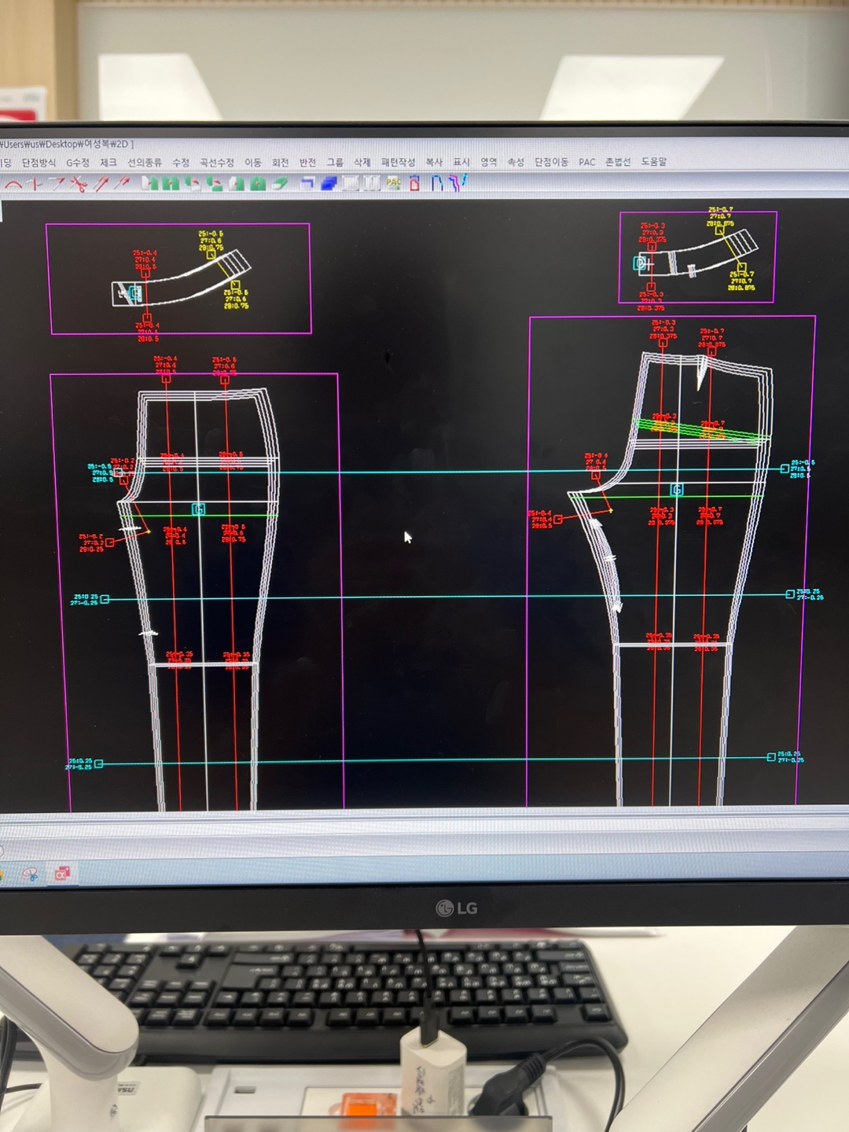Click cyan G marker on right pant pattern
This screenshot has width=849, height=1132.
676,490
